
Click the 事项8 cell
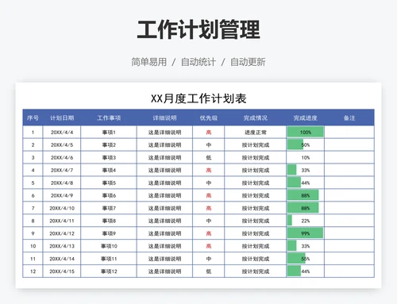pos(109,221)
